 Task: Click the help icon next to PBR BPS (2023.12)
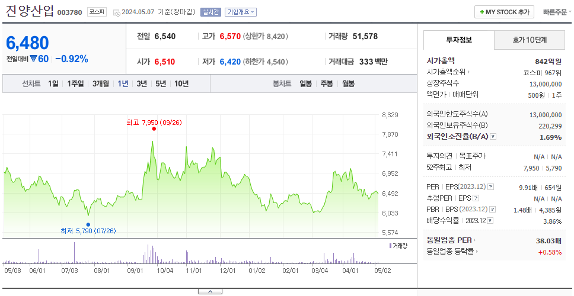pyautogui.click(x=493, y=210)
